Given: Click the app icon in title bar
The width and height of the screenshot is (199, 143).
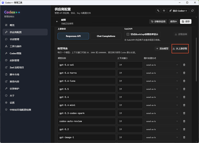Looking at the screenshot, I should point(3,3).
